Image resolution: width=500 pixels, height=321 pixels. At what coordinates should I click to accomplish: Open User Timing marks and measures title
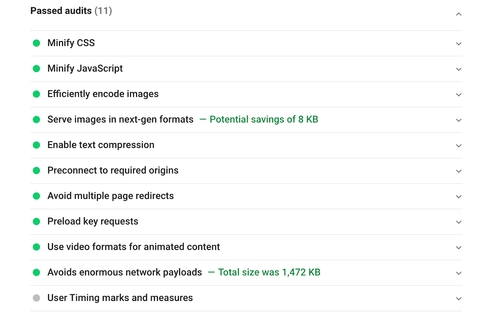coord(120,298)
